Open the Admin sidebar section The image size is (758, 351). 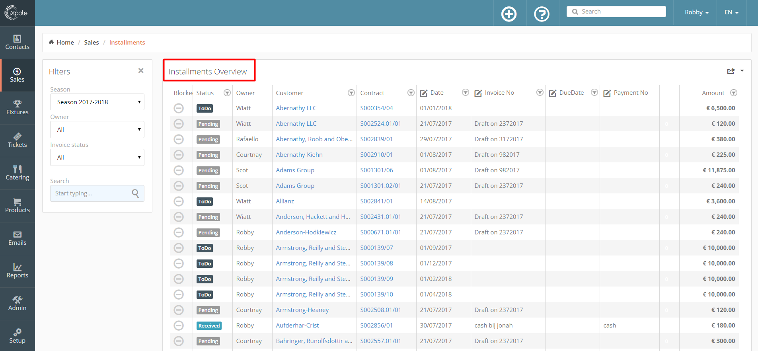click(17, 304)
